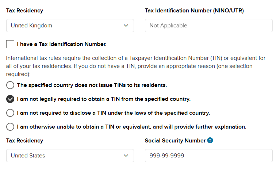The width and height of the screenshot is (276, 179).
Task: Click the 'International tax rules' explanation paragraph
Action: click(x=136, y=66)
